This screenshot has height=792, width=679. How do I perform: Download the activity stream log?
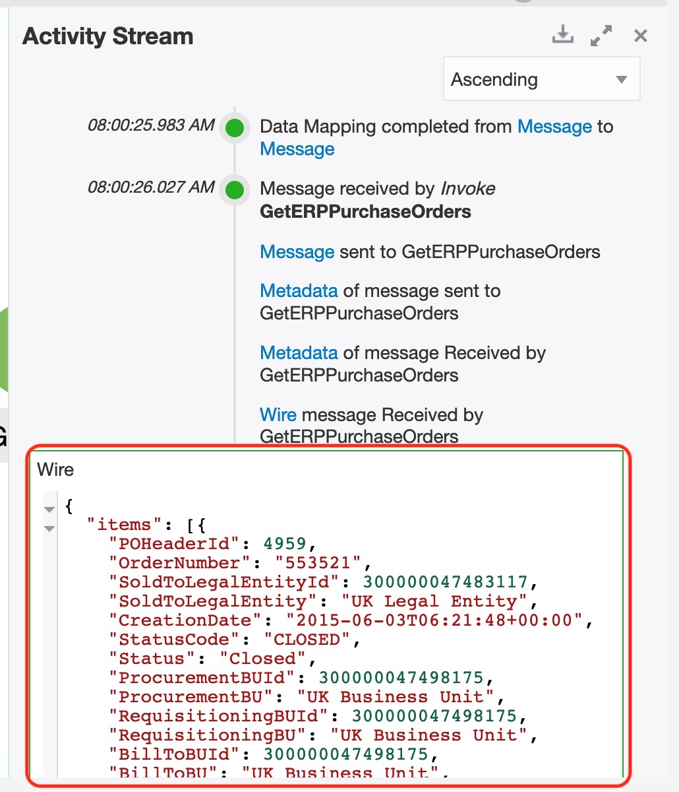click(562, 35)
